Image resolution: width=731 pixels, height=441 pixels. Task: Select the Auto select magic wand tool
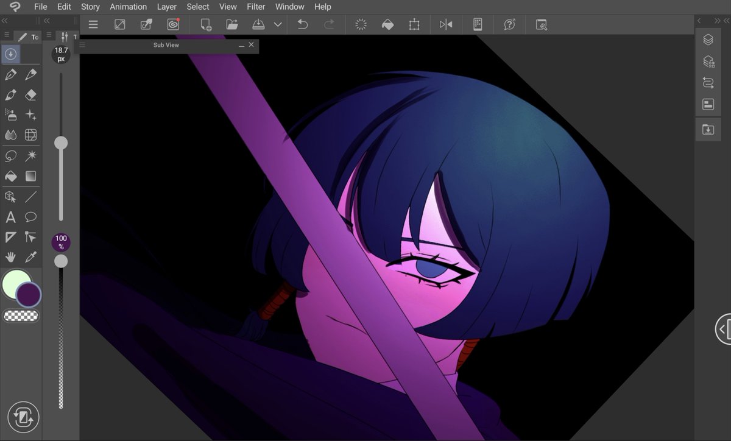click(x=31, y=156)
